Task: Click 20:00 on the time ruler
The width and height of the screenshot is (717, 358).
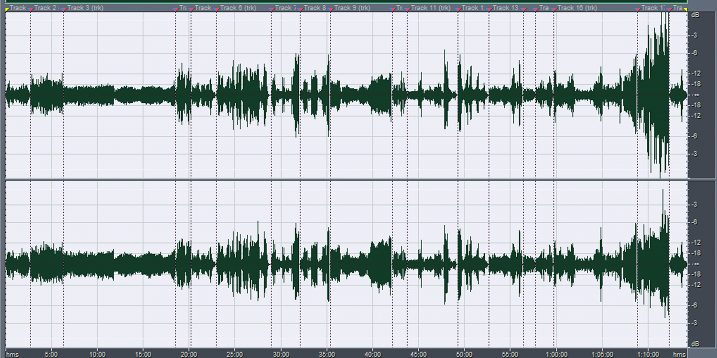Action: pos(189,354)
